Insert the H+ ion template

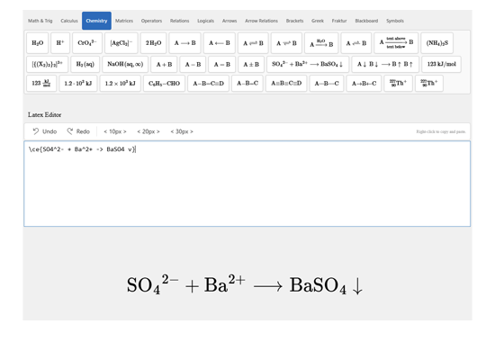pyautogui.click(x=60, y=43)
